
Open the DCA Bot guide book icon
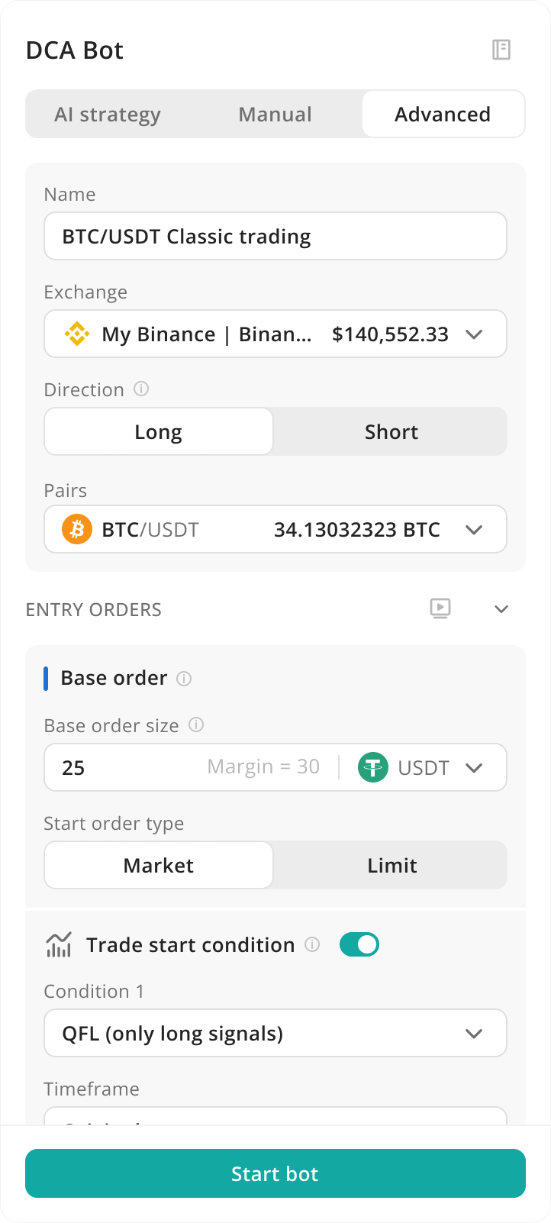[501, 50]
